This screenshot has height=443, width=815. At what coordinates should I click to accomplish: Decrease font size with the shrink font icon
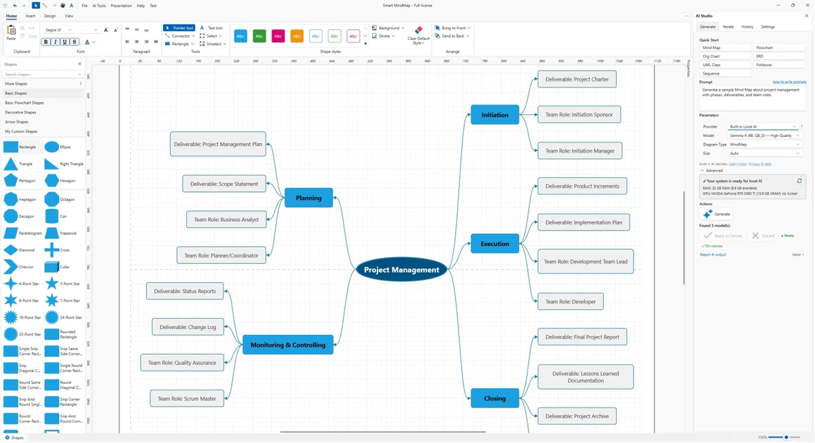pyautogui.click(x=115, y=30)
